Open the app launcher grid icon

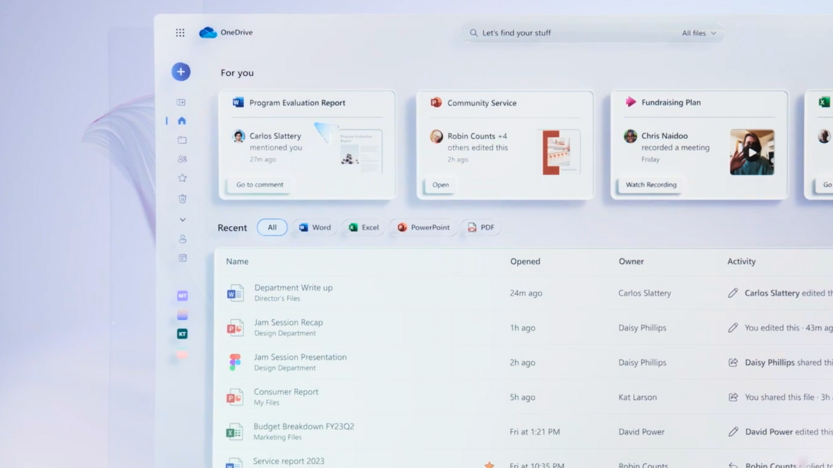(180, 32)
